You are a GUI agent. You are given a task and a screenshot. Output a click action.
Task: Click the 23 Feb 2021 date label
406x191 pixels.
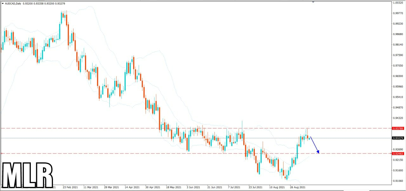(x=70, y=187)
